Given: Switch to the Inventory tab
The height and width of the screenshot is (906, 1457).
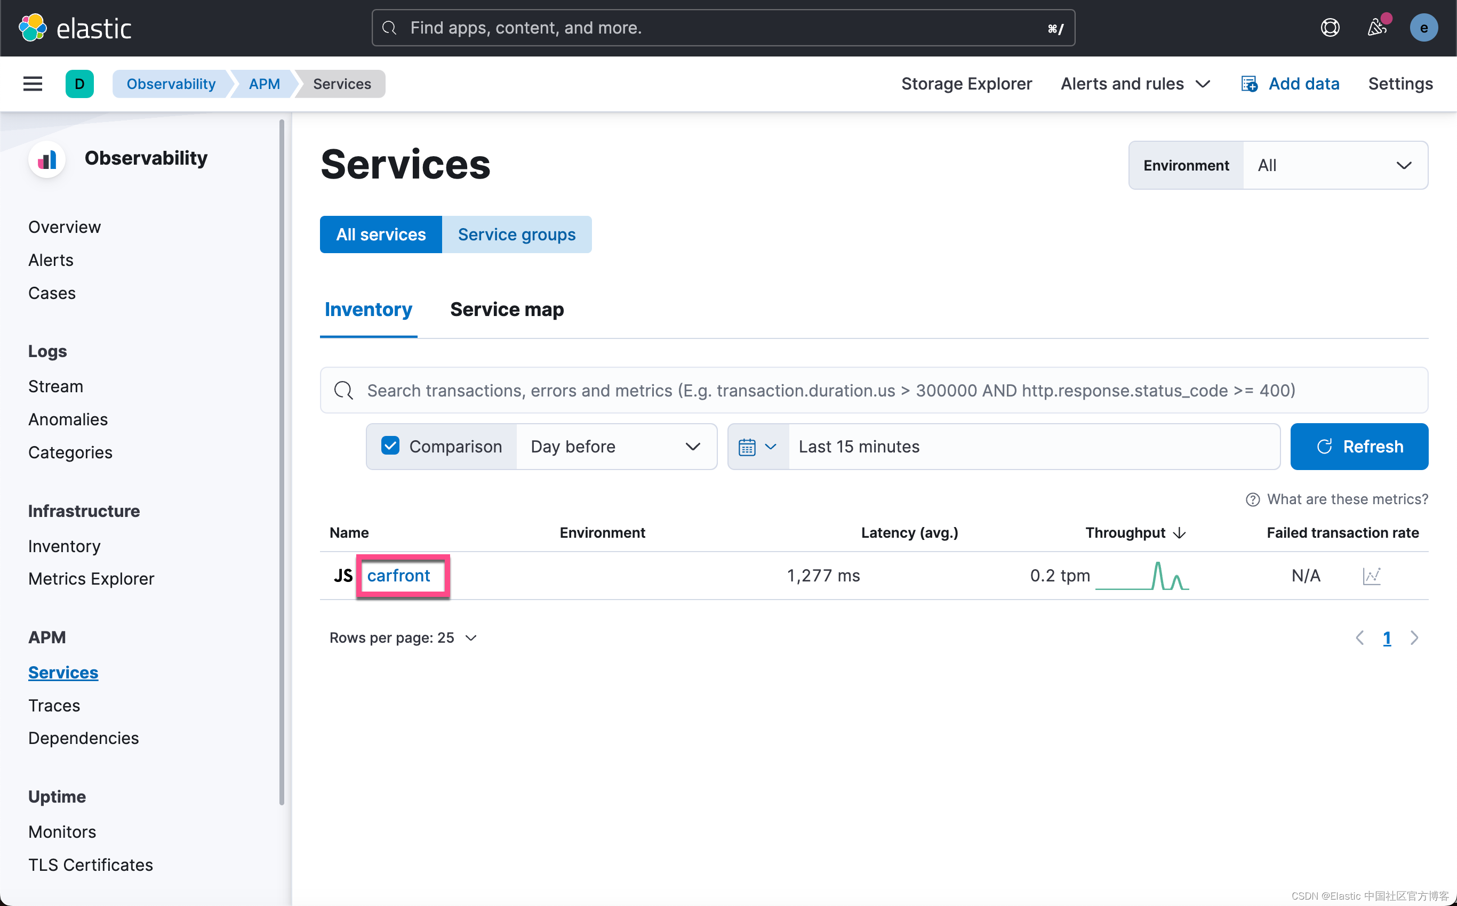Looking at the screenshot, I should [x=368, y=310].
